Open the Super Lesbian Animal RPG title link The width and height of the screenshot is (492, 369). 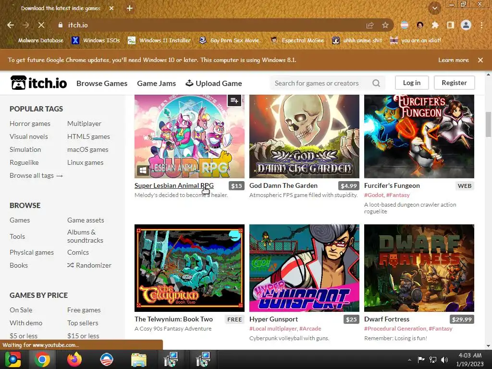click(174, 185)
